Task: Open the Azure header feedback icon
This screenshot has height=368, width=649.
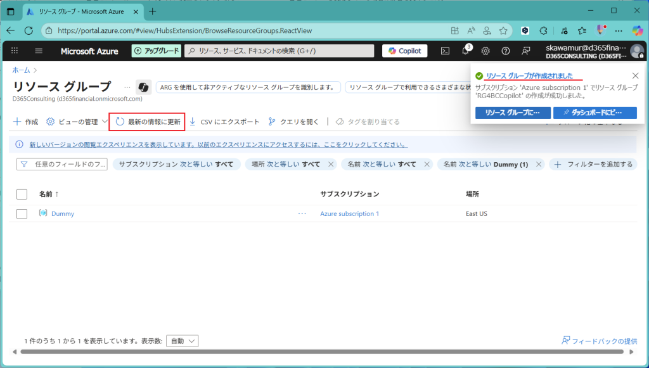Action: 525,51
